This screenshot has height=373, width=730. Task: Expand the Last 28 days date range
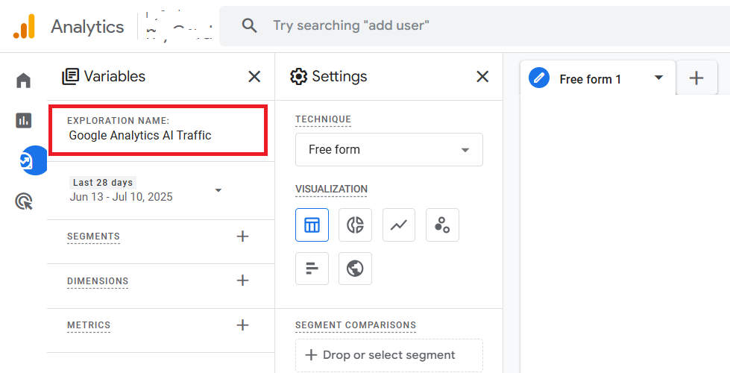tap(218, 190)
